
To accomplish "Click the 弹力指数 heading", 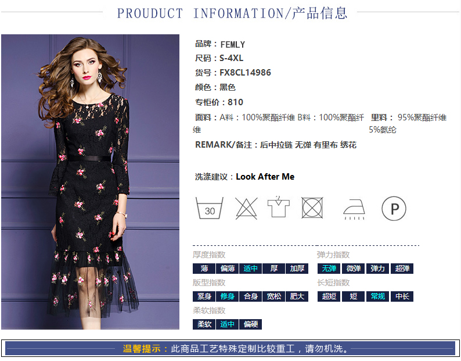I will click(x=333, y=255).
